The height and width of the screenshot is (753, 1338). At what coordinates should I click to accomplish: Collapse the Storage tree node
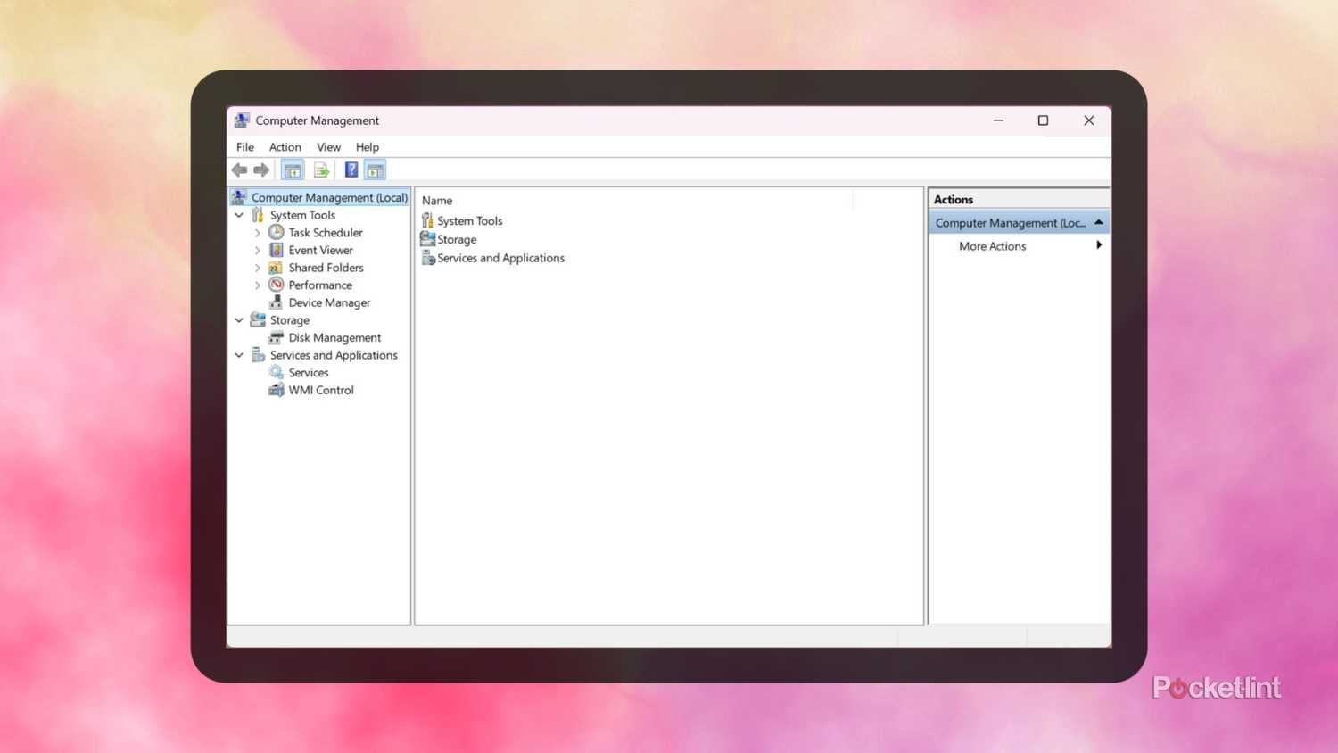239,319
